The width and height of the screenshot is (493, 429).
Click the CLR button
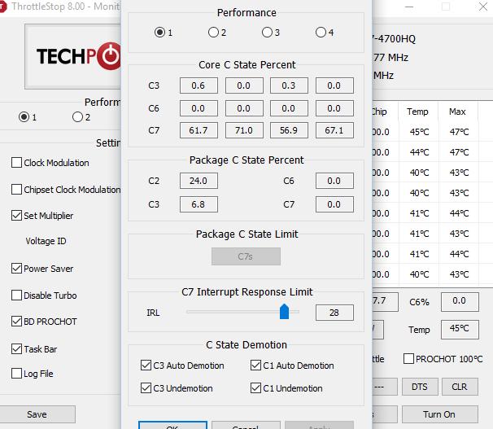click(460, 387)
